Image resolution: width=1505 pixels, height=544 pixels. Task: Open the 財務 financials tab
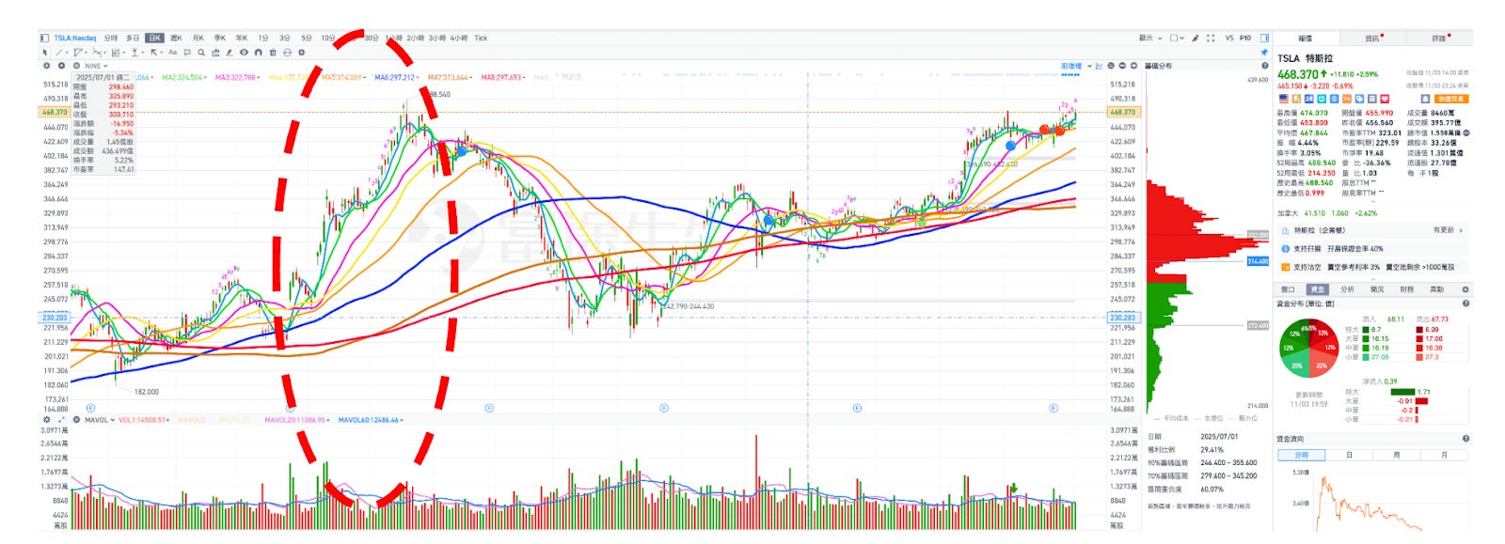coord(1407,289)
